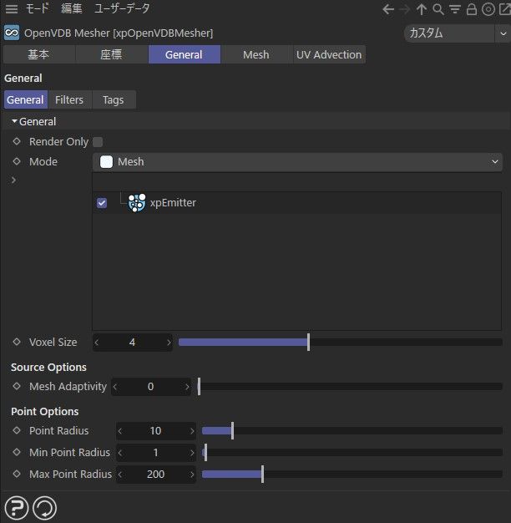Open the search magnifier icon
Image resolution: width=511 pixels, height=523 pixels.
click(x=438, y=9)
